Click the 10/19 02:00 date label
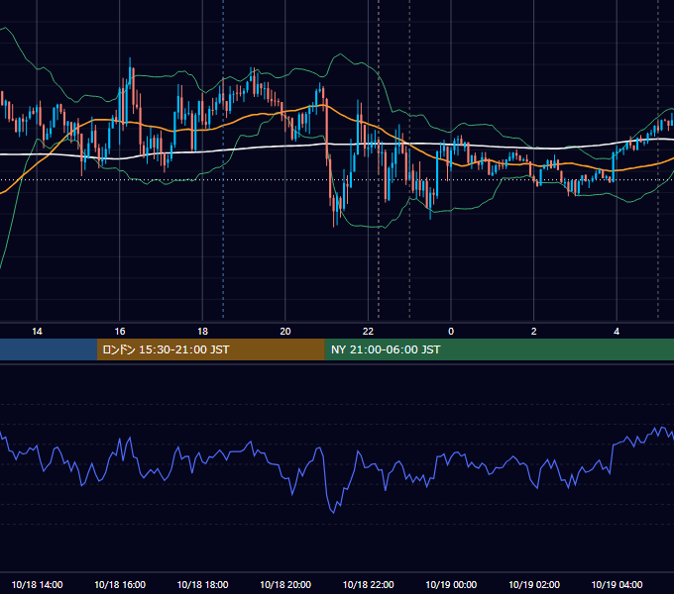The height and width of the screenshot is (594, 674). (534, 584)
